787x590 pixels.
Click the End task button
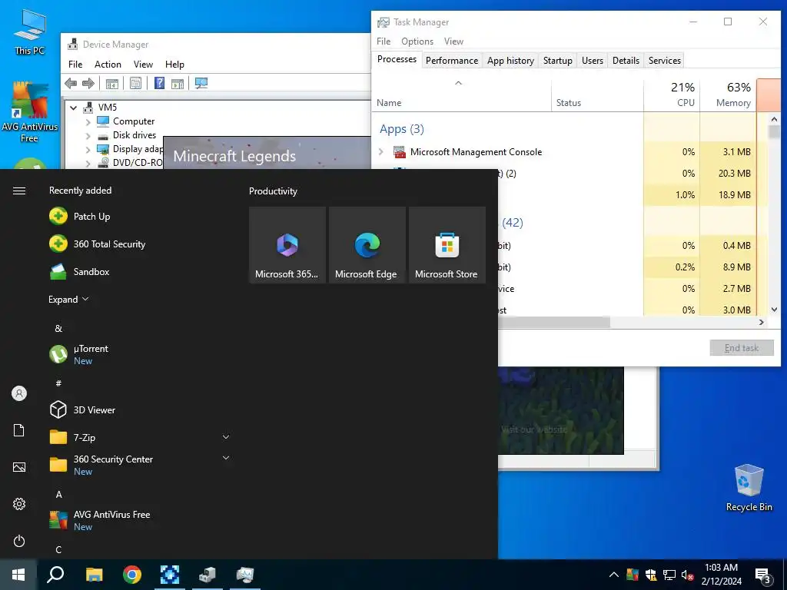click(742, 348)
